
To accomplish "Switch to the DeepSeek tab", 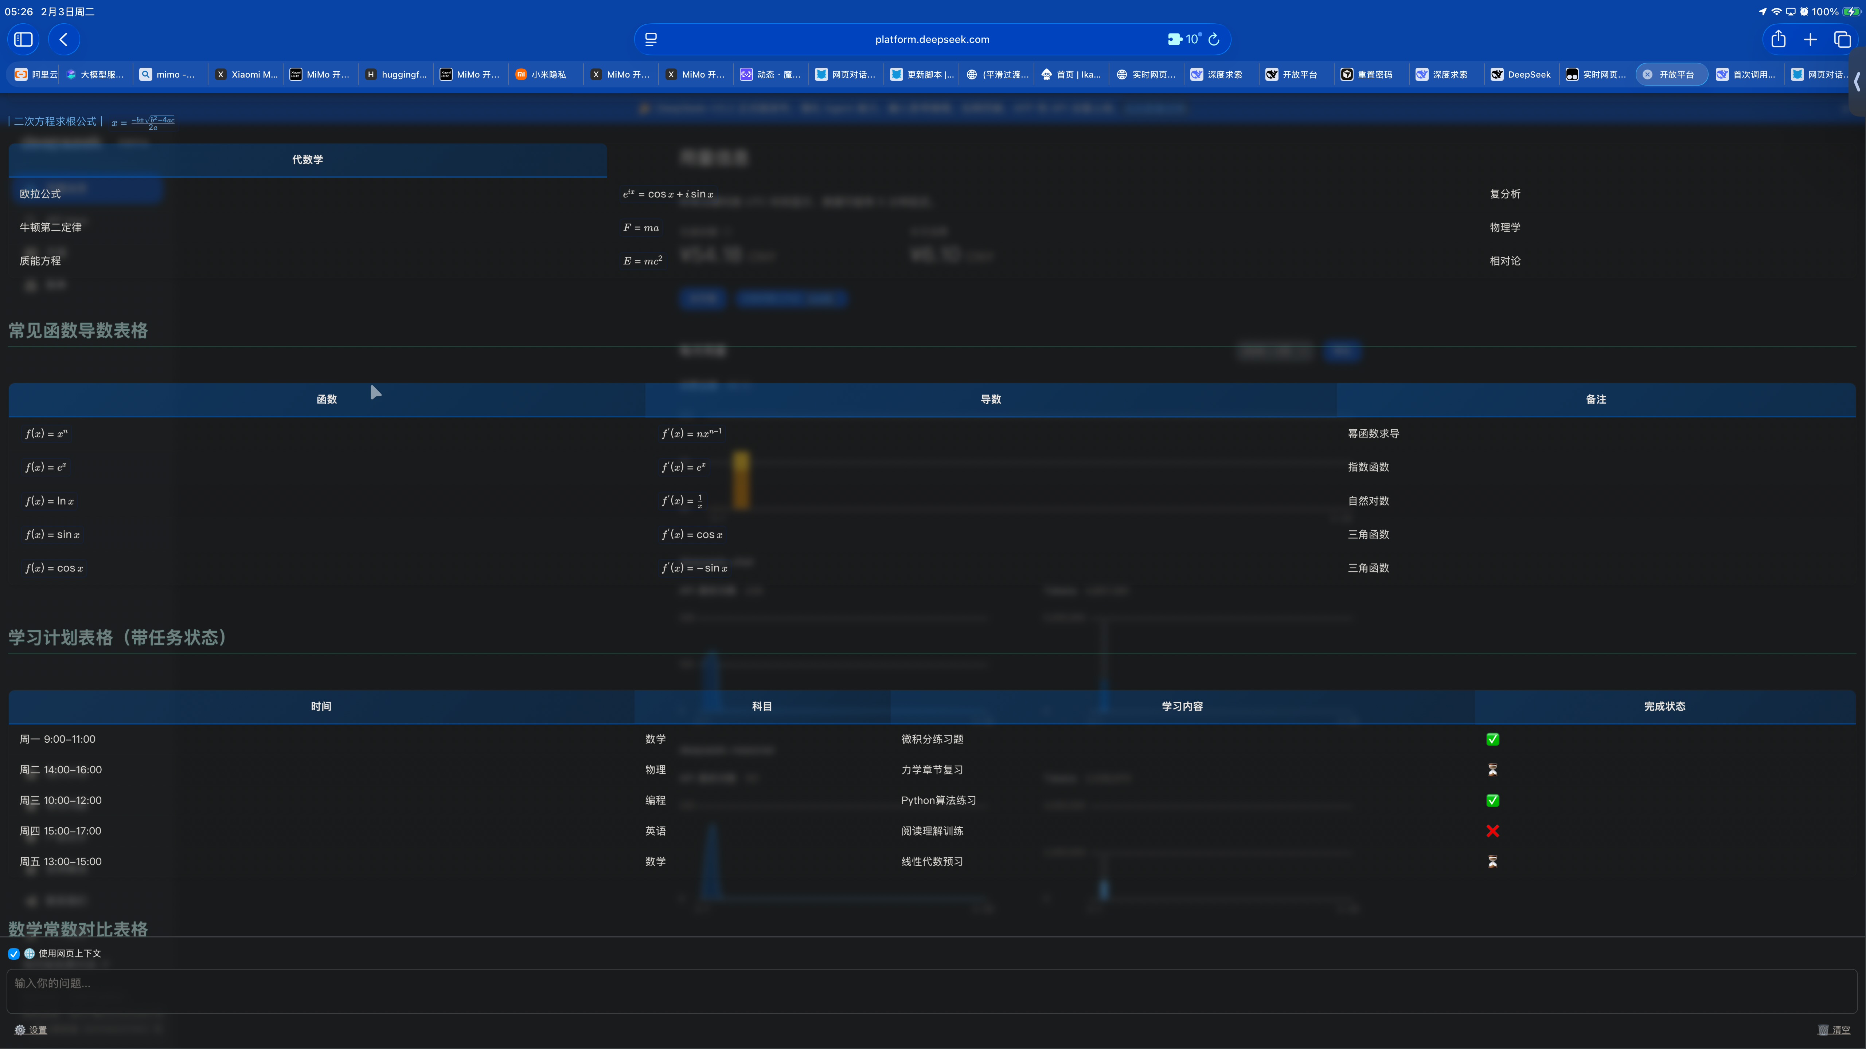I will tap(1521, 75).
